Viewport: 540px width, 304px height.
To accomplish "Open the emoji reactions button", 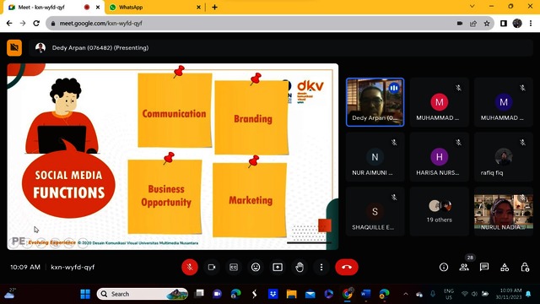I will [256, 267].
